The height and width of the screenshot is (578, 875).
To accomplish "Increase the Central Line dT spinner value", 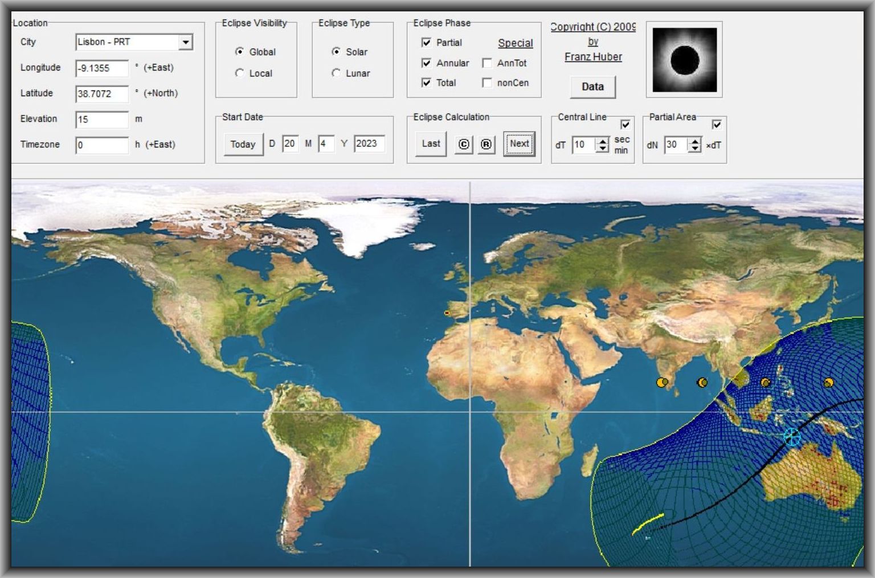I will 603,141.
